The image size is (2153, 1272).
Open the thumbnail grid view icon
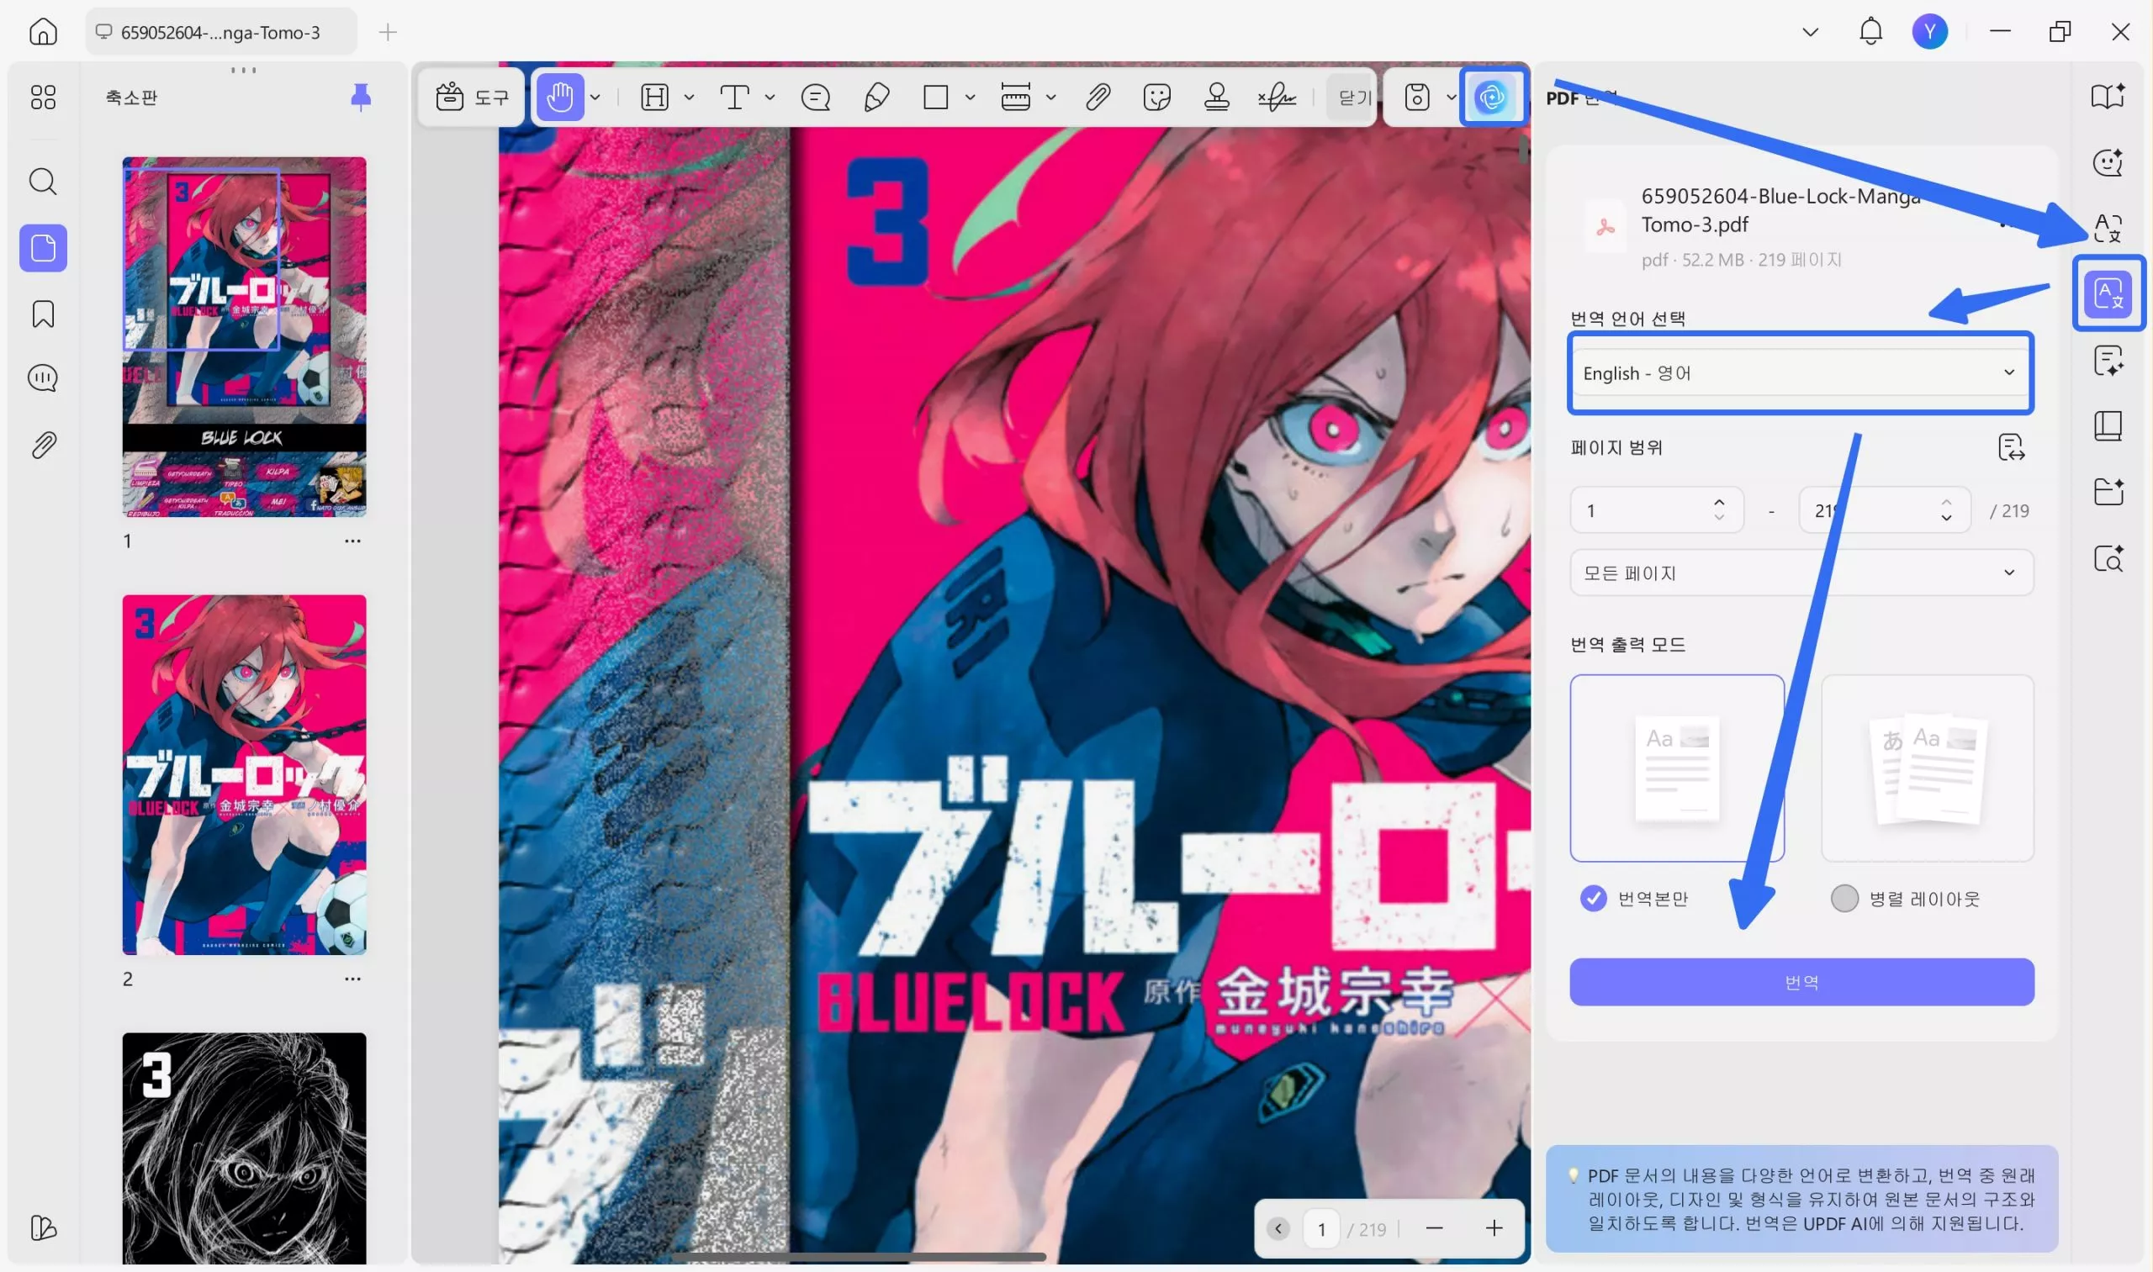click(x=43, y=97)
